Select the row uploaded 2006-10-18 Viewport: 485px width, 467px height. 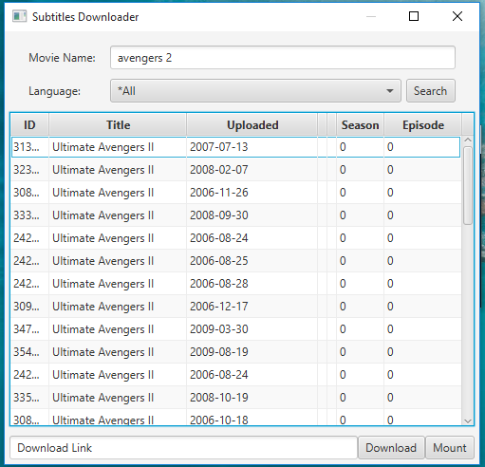(235, 418)
